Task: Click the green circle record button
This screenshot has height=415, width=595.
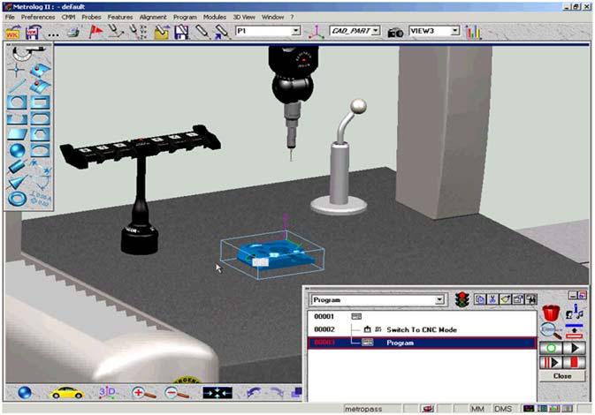Action: click(551, 348)
